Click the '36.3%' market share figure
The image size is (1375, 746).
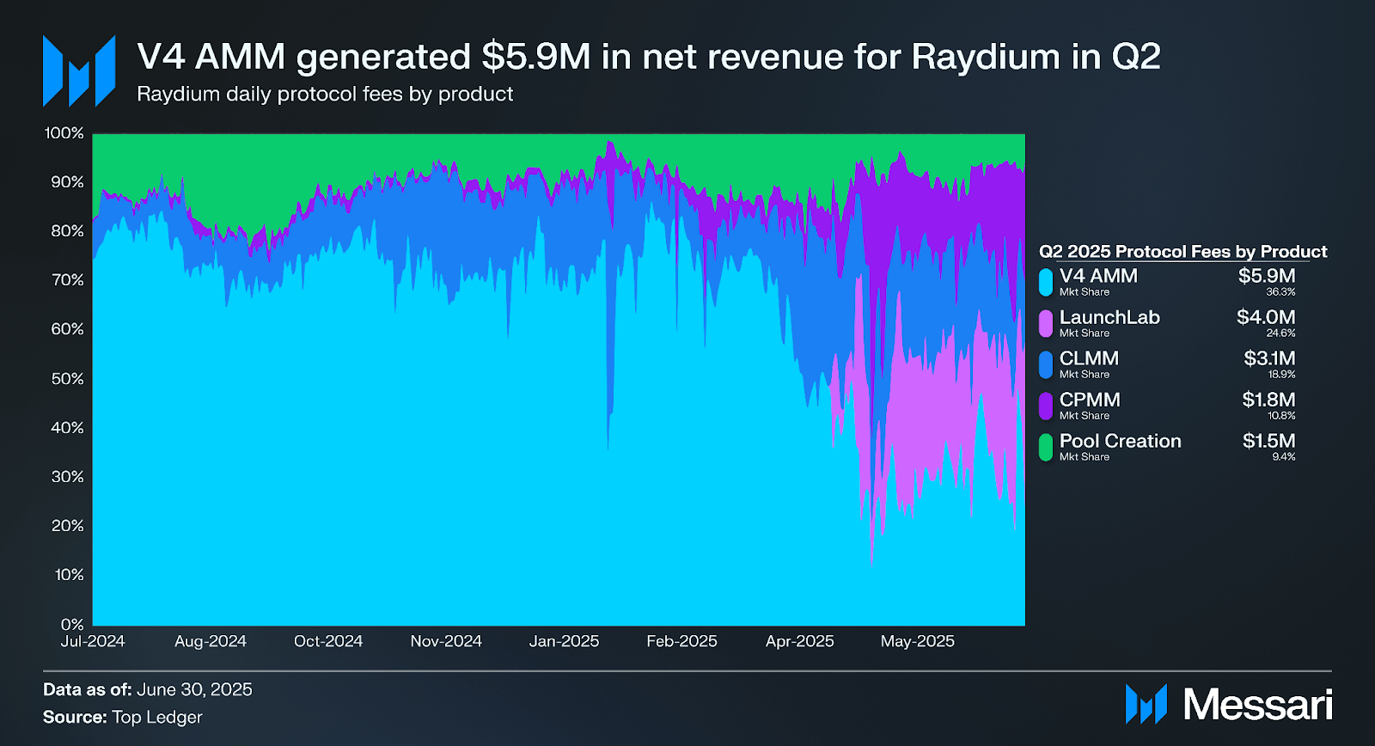tap(1280, 292)
